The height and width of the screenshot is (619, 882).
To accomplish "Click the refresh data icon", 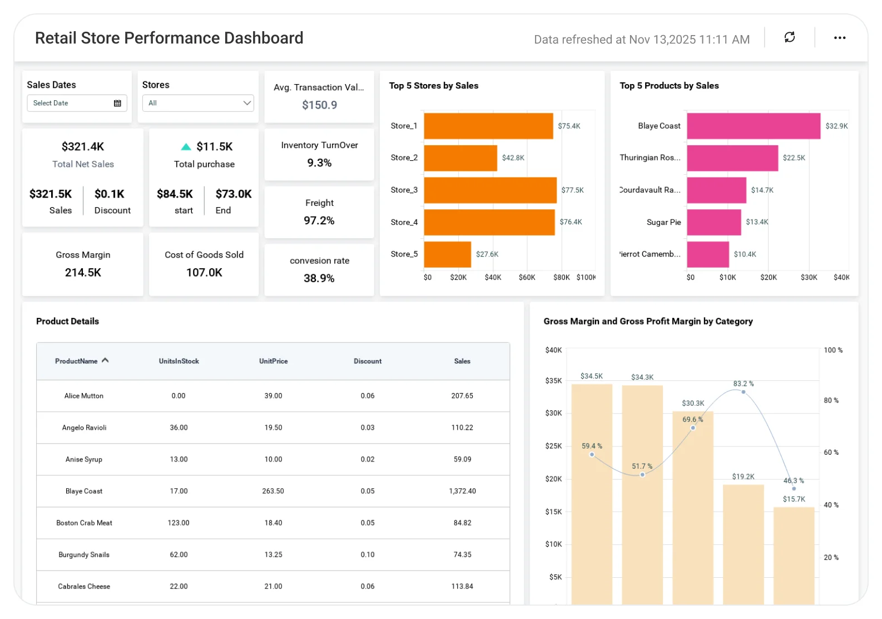I will pyautogui.click(x=789, y=37).
